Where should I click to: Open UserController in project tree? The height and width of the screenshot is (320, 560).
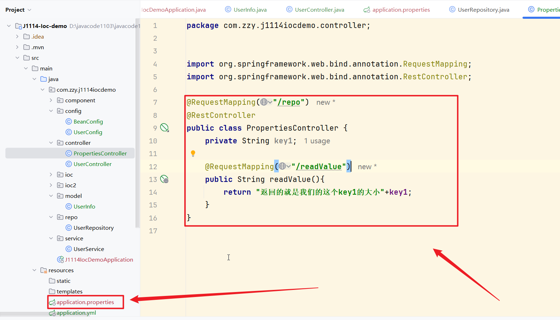(92, 164)
